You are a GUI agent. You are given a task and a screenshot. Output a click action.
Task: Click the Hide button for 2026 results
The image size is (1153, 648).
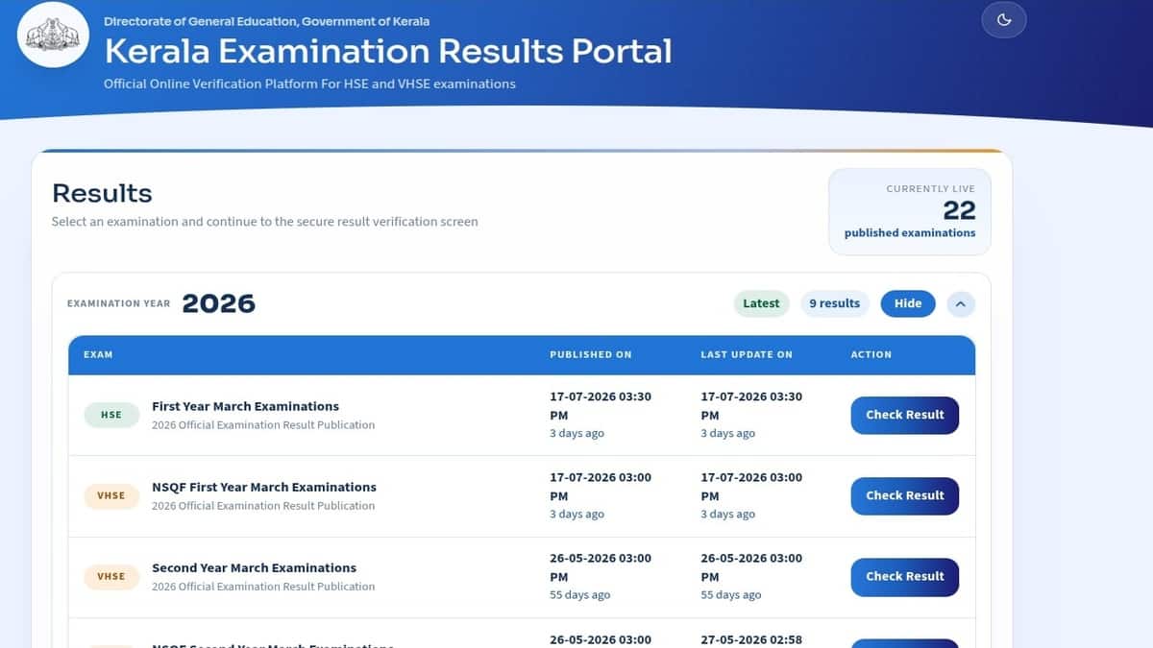[908, 303]
